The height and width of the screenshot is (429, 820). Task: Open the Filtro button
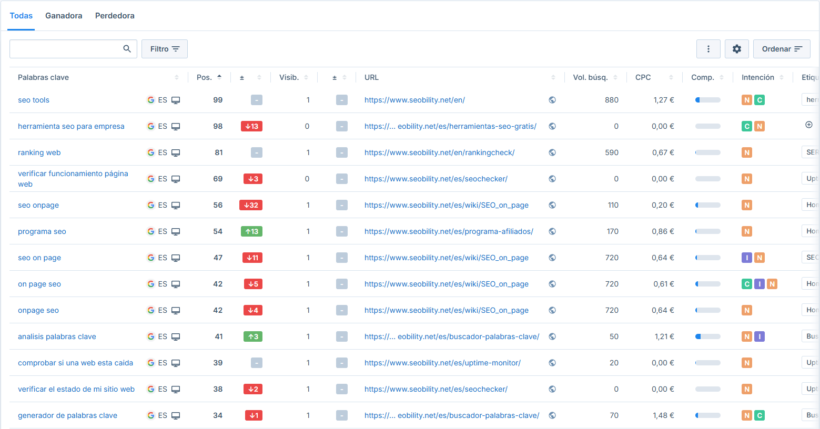[165, 49]
